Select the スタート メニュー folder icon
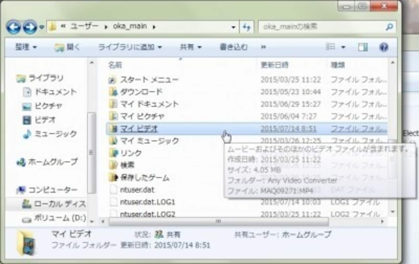This screenshot has height=264, width=419. pos(112,80)
